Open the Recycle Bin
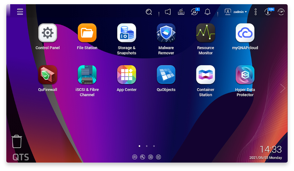 tap(17, 142)
